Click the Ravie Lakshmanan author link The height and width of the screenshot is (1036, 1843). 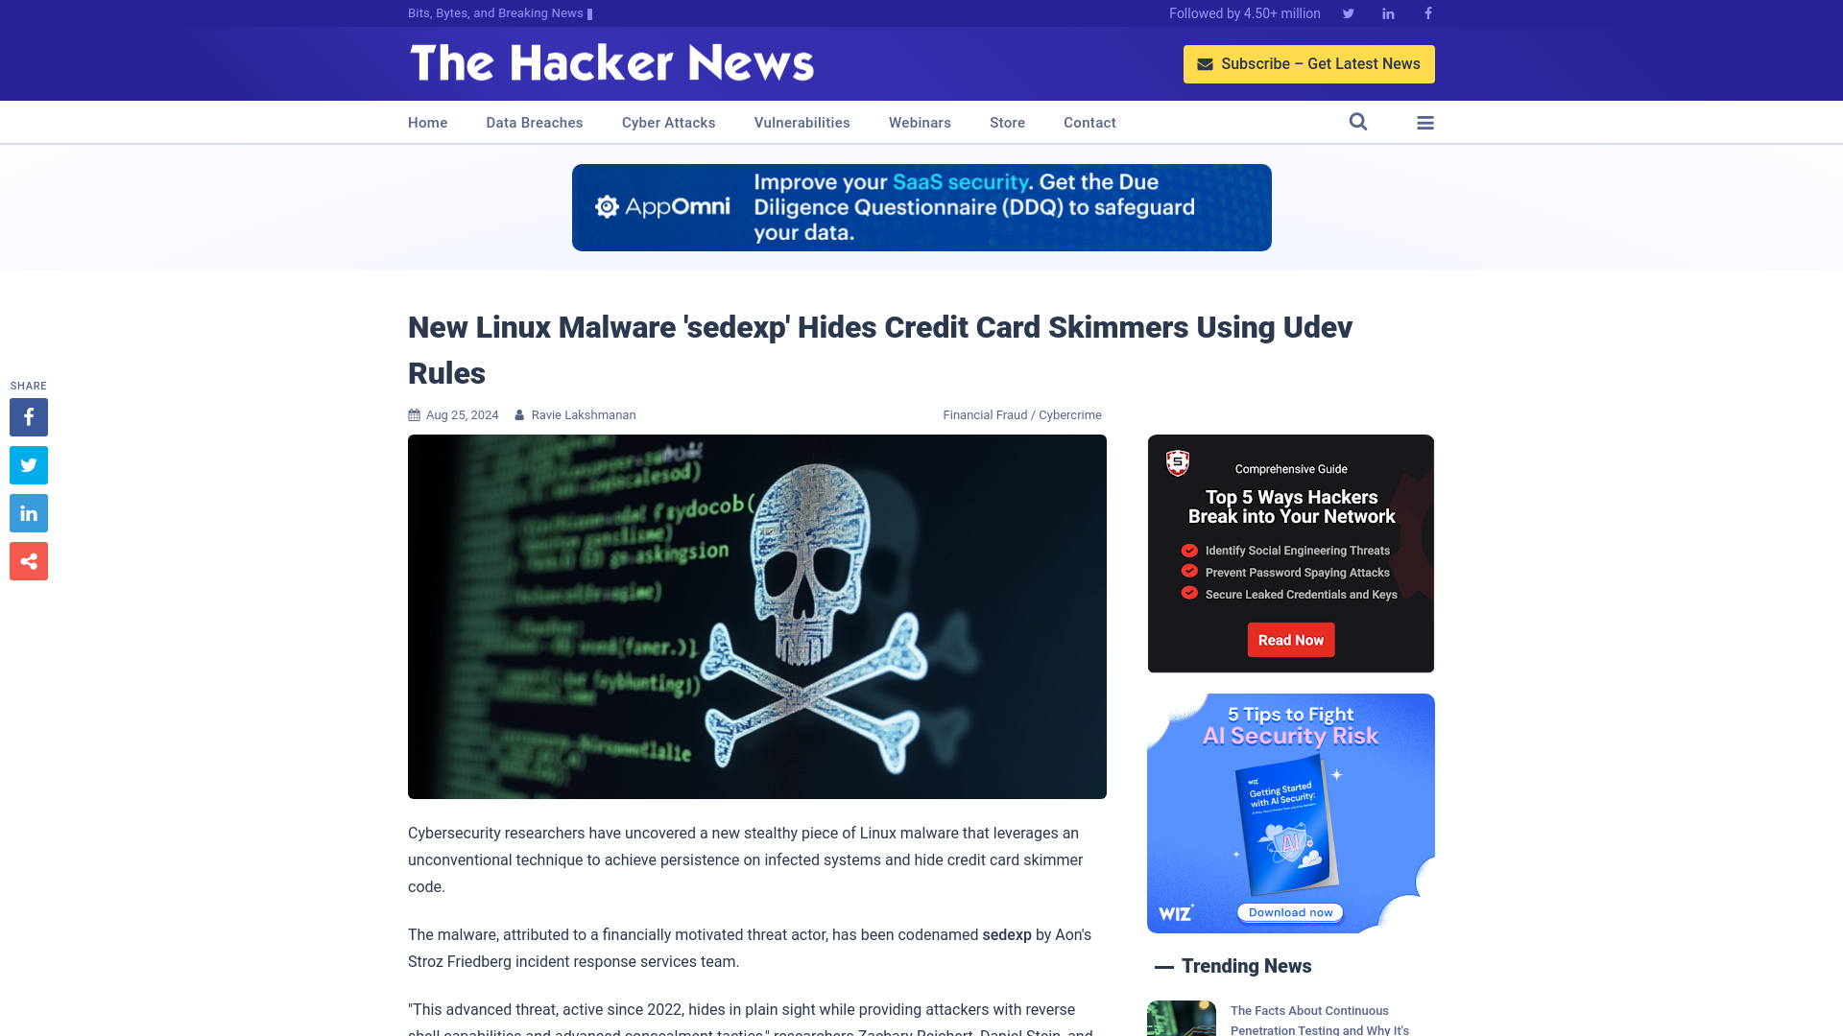coord(584,415)
